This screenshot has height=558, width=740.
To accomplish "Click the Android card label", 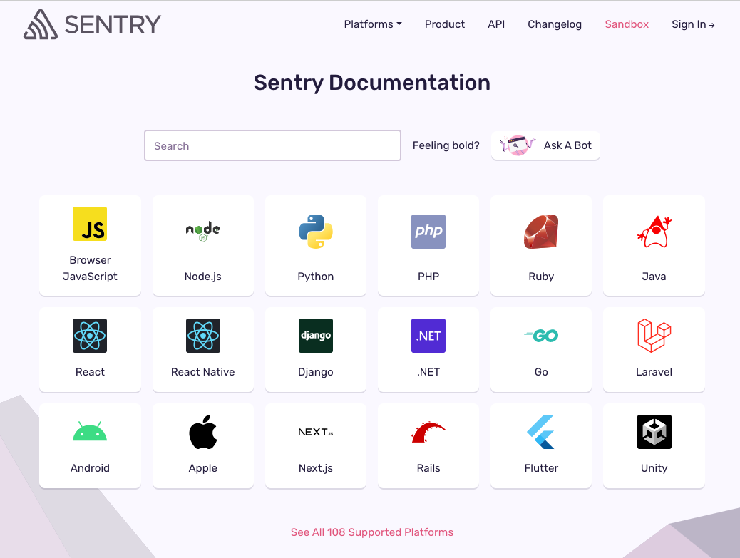I will pyautogui.click(x=90, y=468).
